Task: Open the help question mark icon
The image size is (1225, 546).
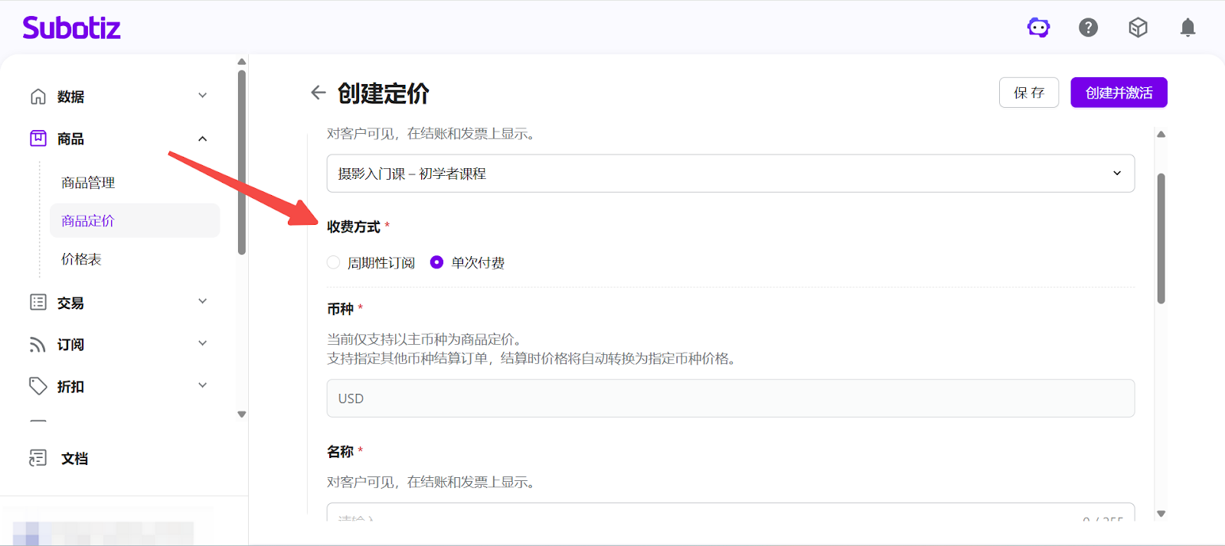Action: [1088, 28]
